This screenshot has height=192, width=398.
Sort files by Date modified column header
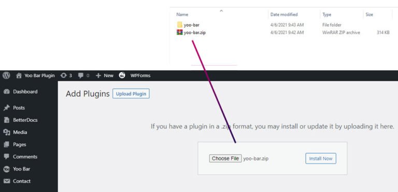click(284, 14)
